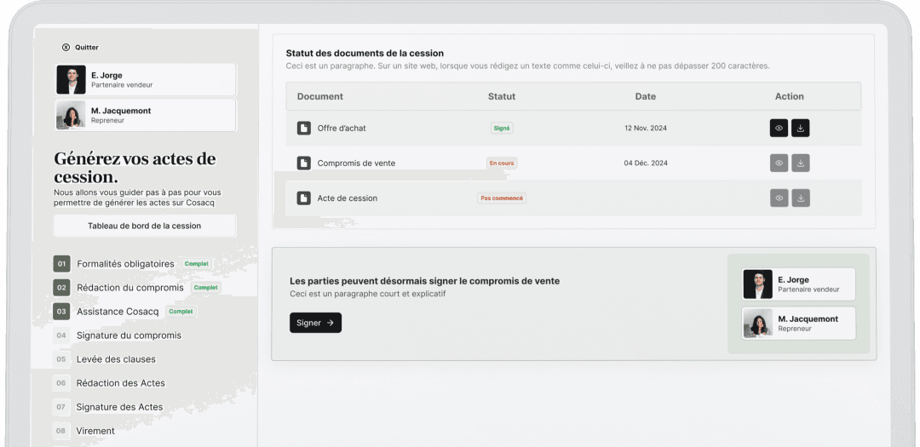Click the Acte de cession document name
Viewport: 920px width, 447px height.
point(348,198)
